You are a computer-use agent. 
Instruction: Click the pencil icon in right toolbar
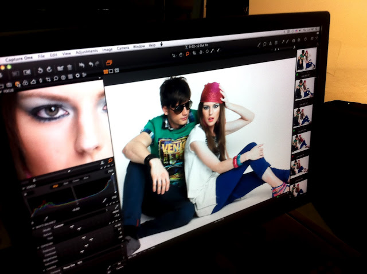click(x=259, y=45)
